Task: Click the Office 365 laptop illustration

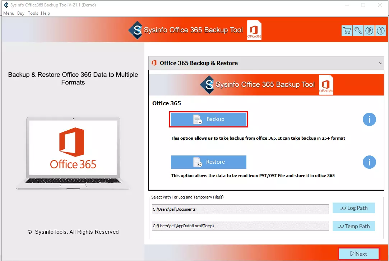Action: [x=73, y=153]
